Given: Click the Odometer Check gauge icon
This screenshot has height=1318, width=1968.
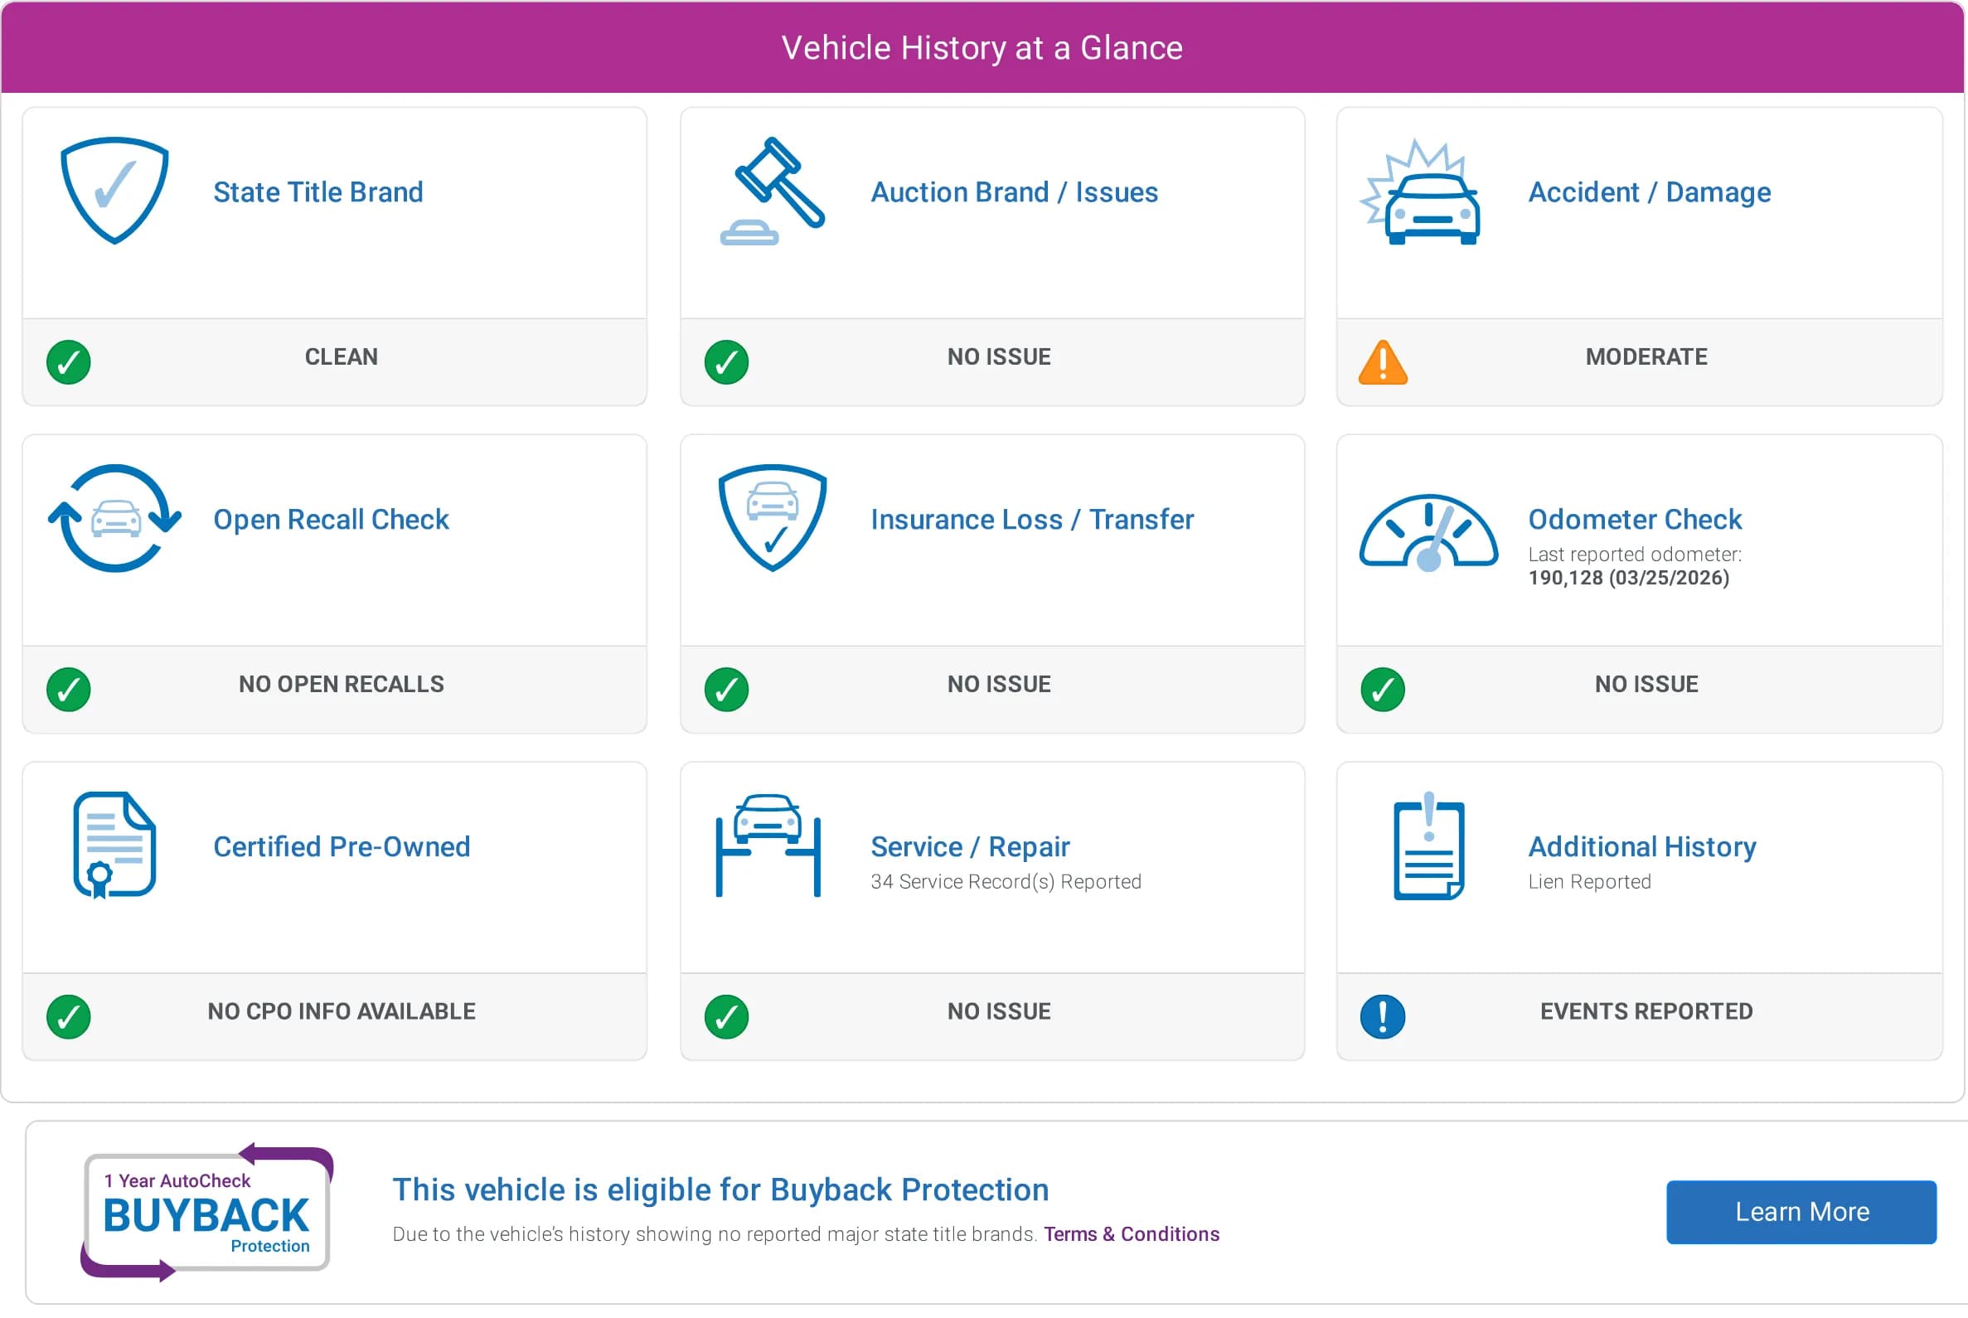Looking at the screenshot, I should click(1428, 533).
